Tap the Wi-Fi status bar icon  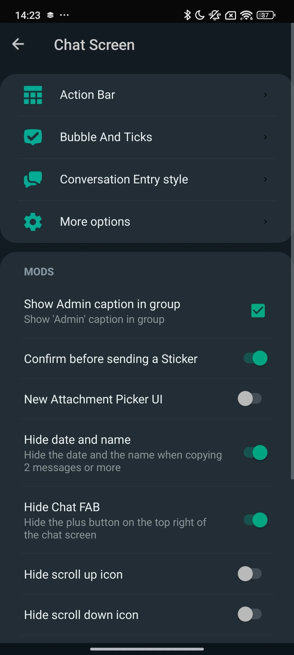tap(246, 15)
